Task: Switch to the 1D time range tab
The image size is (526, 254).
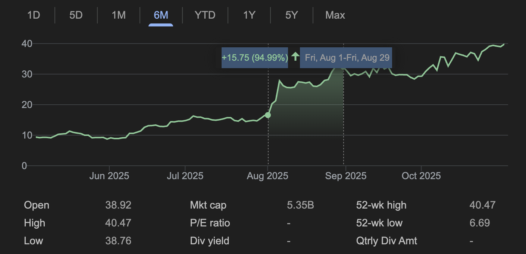Action: (x=34, y=15)
